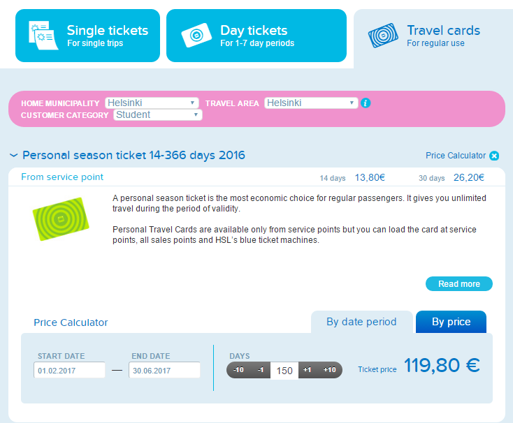The image size is (513, 423).
Task: Increase days by 1
Action: 308,370
